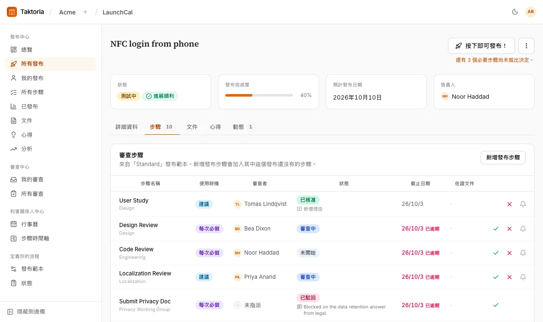Viewport: 543px width, 322px height.
Task: Open 分析 in the sidebar
Action: pos(51,149)
